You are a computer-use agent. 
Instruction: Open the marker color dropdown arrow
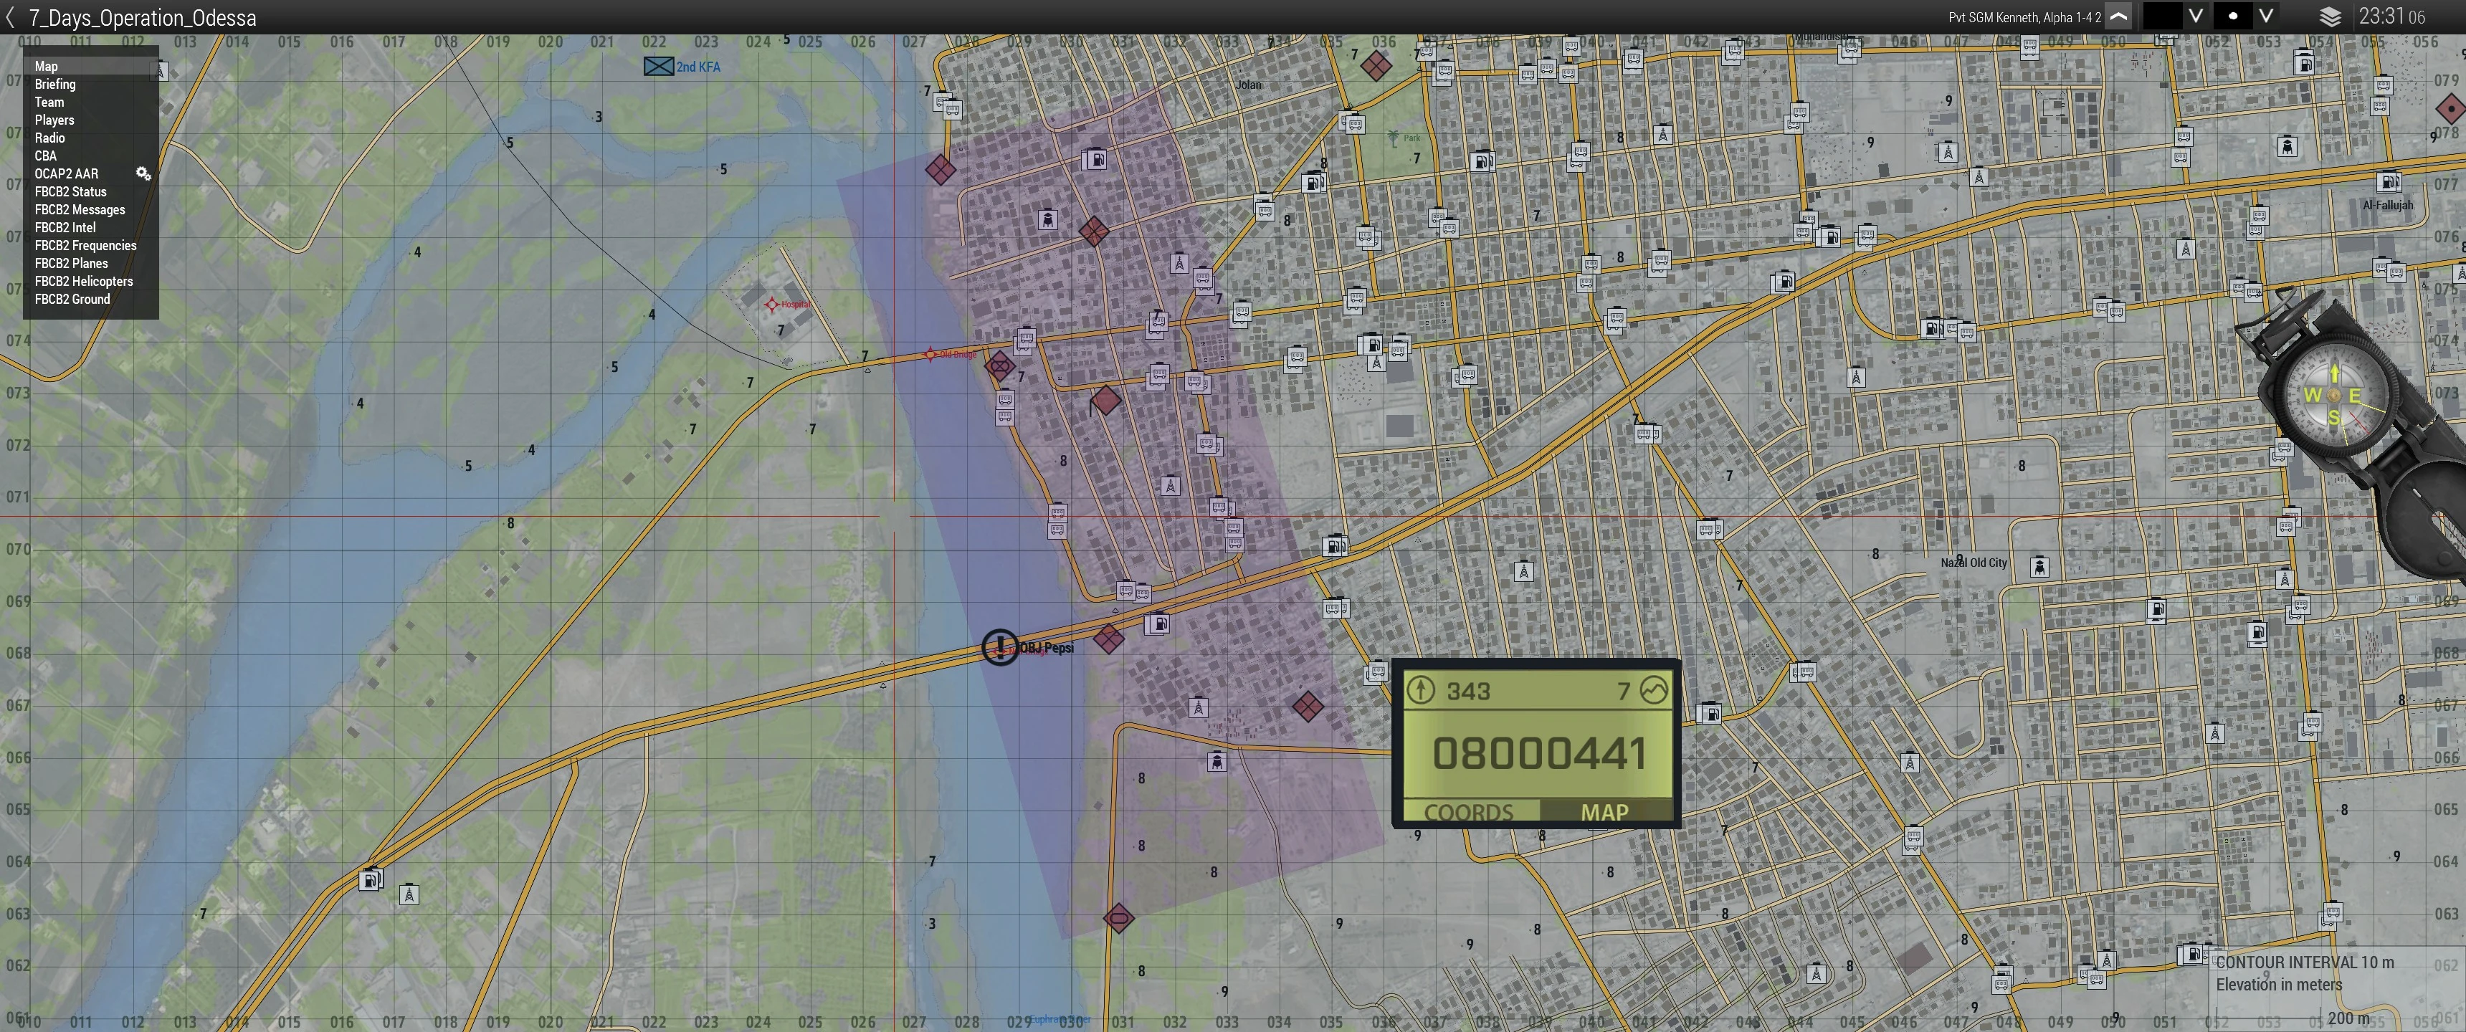2196,16
